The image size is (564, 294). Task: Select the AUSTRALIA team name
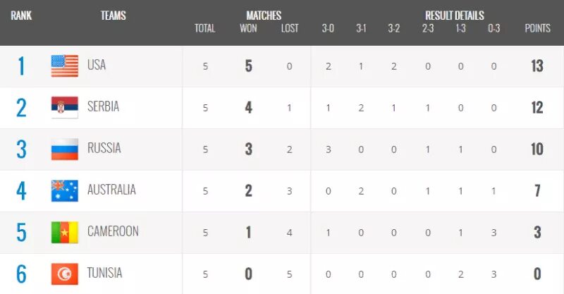111,190
